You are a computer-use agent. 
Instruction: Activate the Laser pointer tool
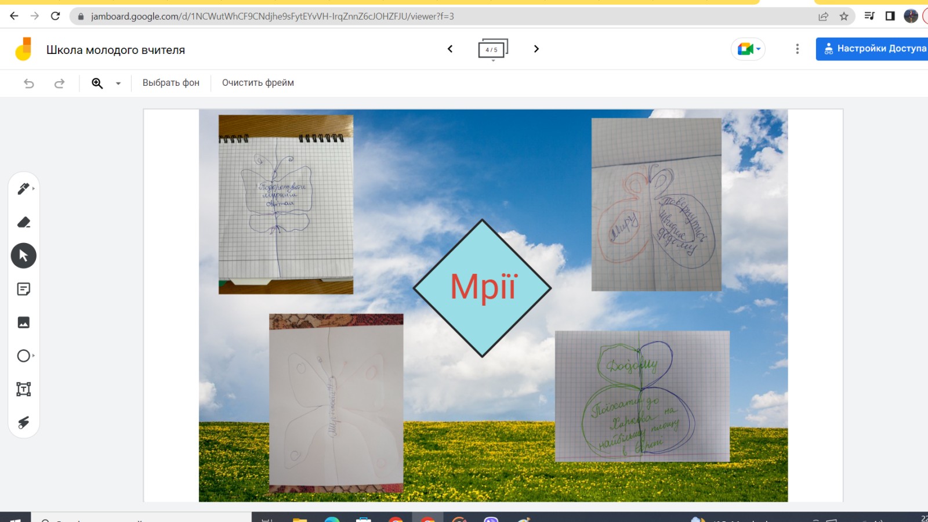coord(23,422)
